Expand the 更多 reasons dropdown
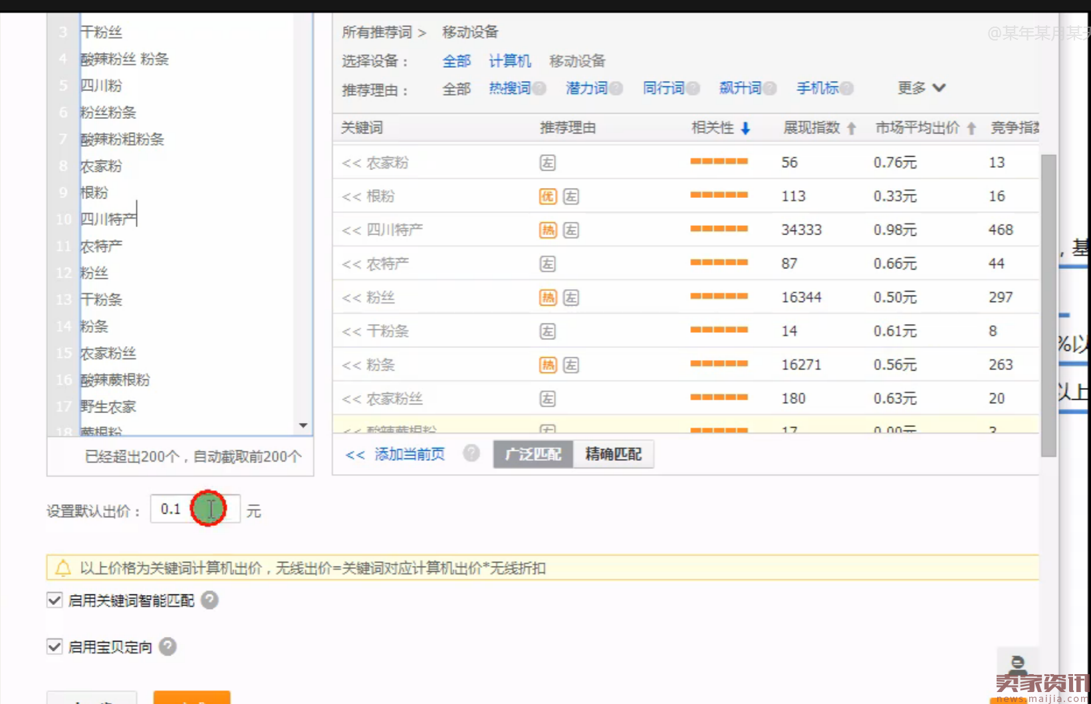Viewport: 1091px width, 704px height. click(x=921, y=88)
